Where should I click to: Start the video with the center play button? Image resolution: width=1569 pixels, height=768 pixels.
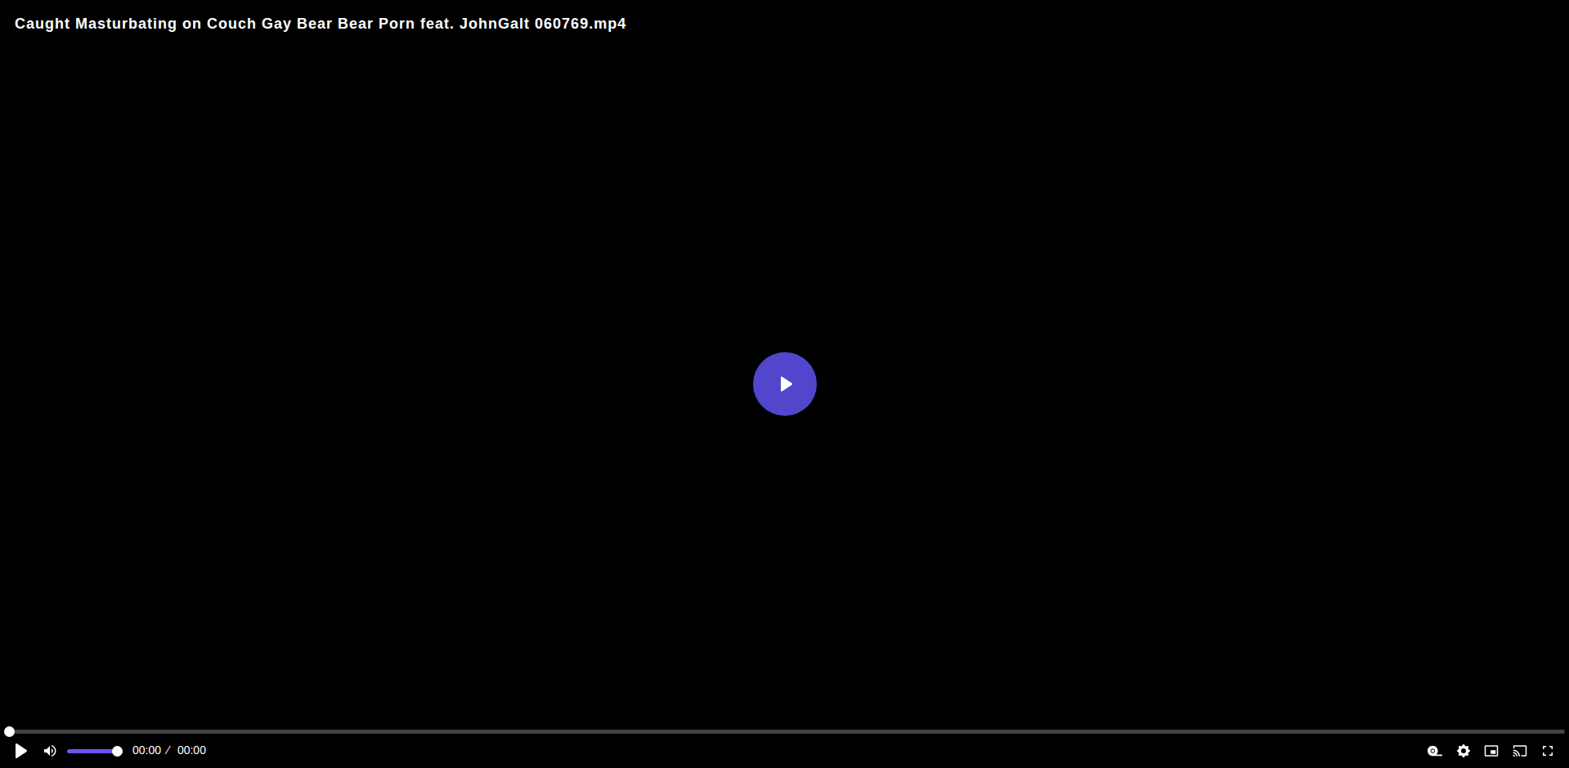(x=785, y=384)
